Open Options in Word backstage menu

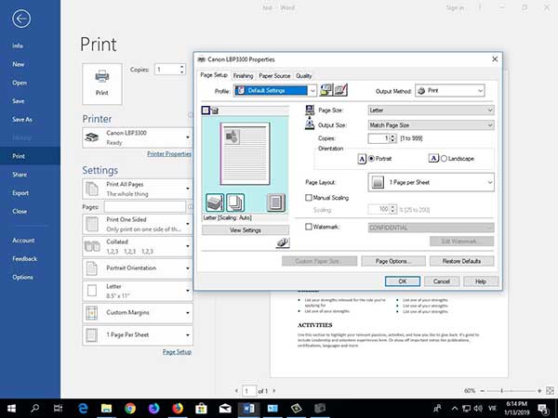pyautogui.click(x=22, y=277)
